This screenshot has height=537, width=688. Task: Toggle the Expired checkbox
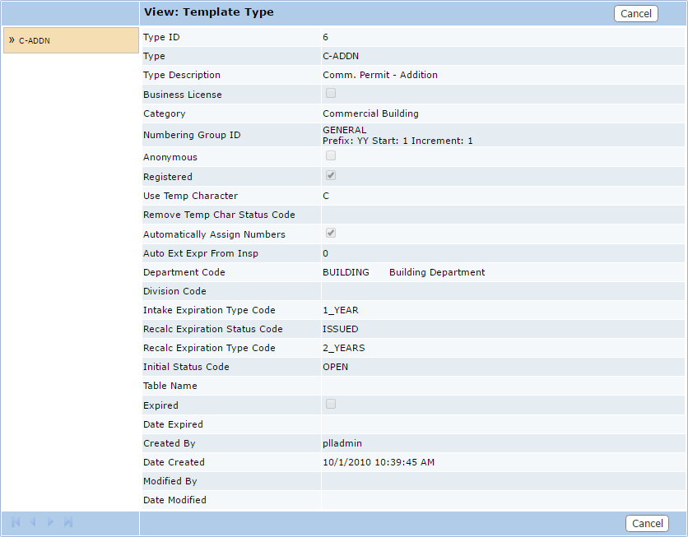click(x=331, y=405)
